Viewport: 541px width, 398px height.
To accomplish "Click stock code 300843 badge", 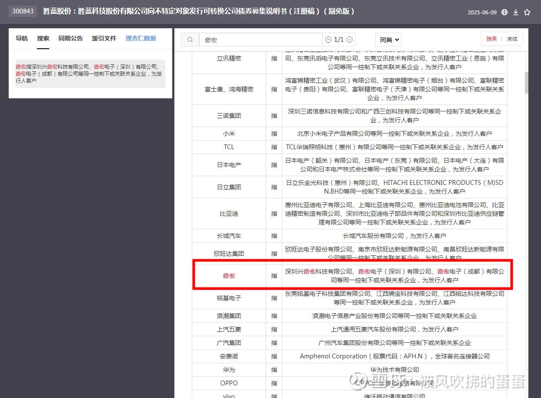I will click(x=23, y=11).
